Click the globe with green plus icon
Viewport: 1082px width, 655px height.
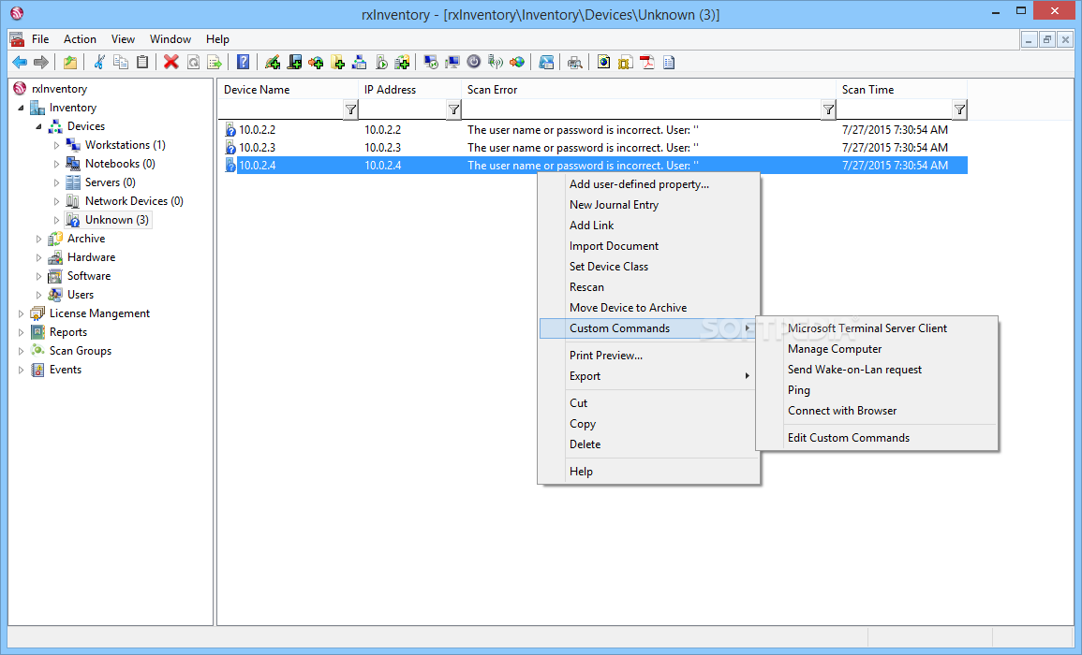point(316,63)
